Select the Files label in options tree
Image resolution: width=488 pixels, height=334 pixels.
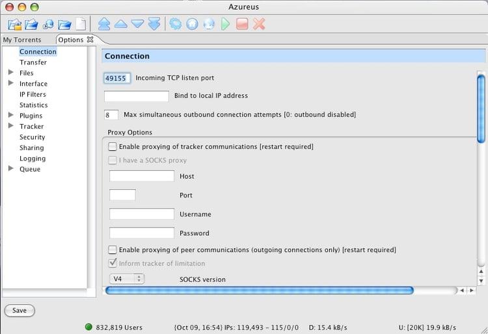(27, 73)
